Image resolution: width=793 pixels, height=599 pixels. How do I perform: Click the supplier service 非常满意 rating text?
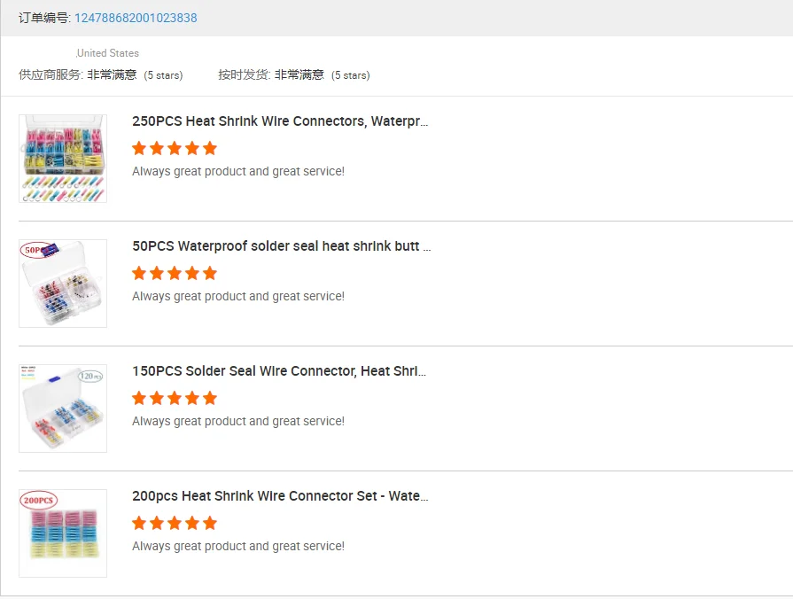tap(112, 75)
